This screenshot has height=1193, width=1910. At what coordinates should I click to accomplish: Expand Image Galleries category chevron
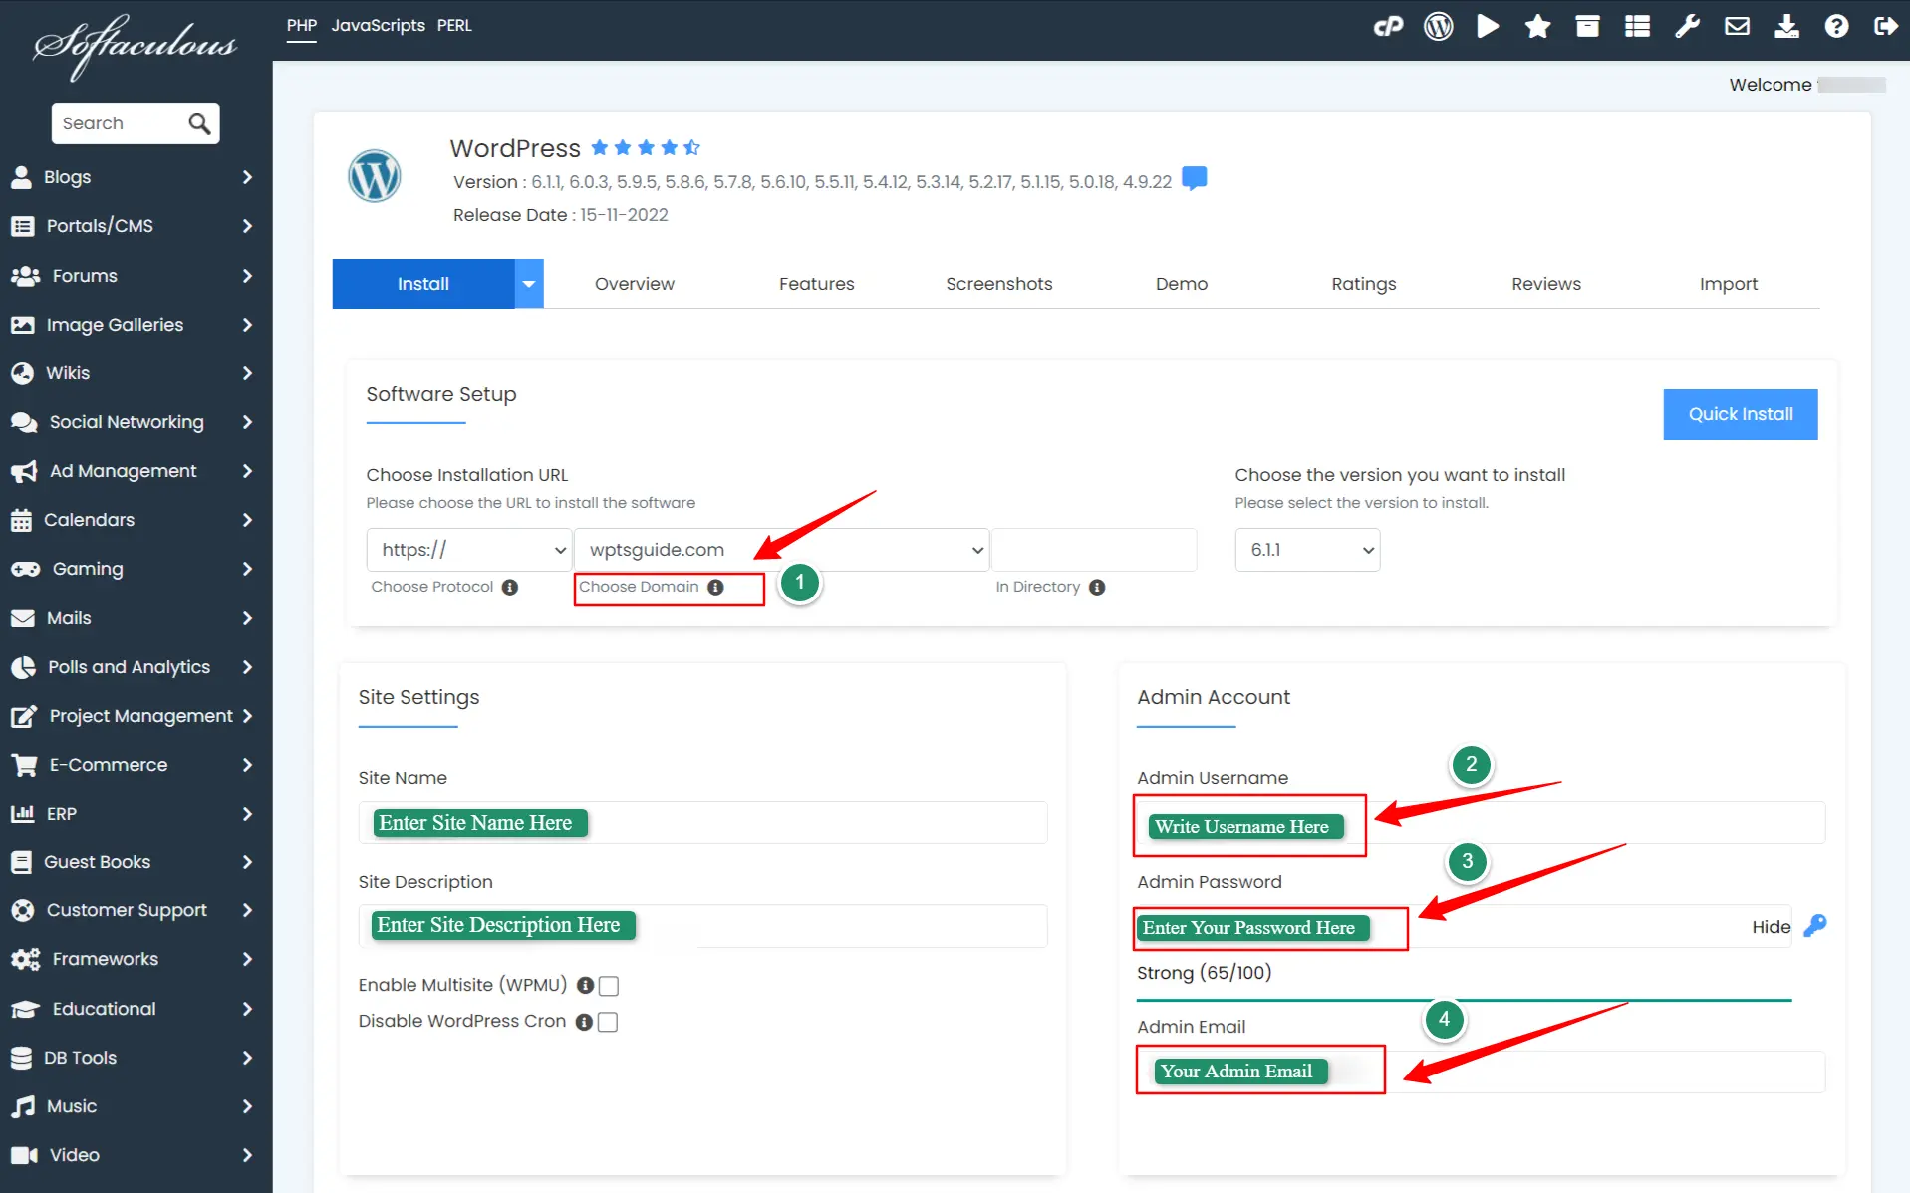pos(247,325)
